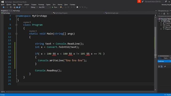Click the Готово status bar text
The width and height of the screenshot is (171, 96).
tap(3, 95)
